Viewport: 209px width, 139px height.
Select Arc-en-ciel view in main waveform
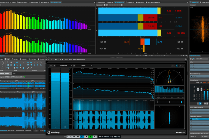click(x=11, y=131)
